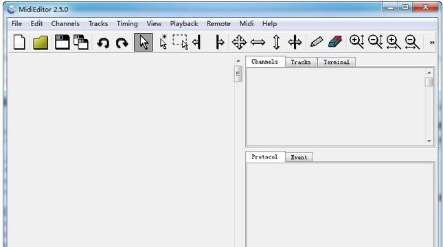Zoom in vertically

click(357, 42)
